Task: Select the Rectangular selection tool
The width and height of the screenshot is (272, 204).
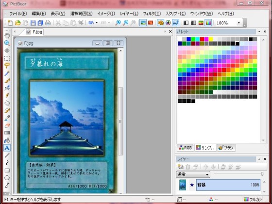Action: tap(7, 58)
